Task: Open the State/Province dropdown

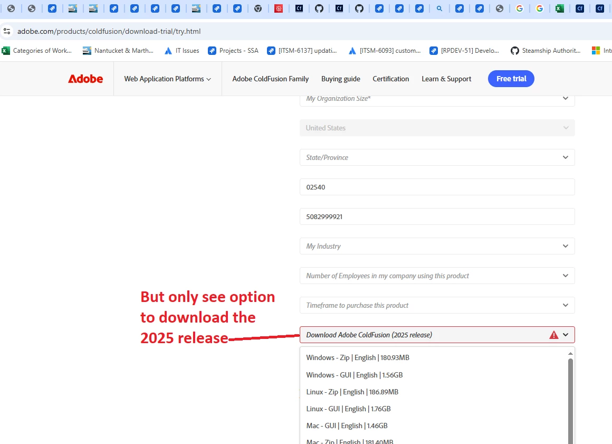Action: point(437,157)
